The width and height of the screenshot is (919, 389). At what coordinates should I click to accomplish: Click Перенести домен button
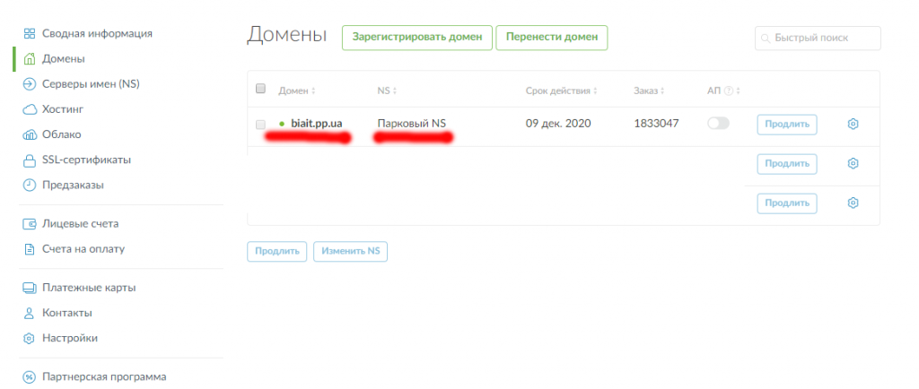pos(552,38)
